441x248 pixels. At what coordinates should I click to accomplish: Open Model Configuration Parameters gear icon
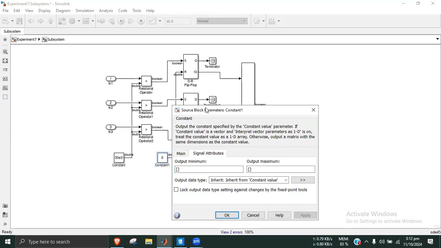(x=72, y=21)
